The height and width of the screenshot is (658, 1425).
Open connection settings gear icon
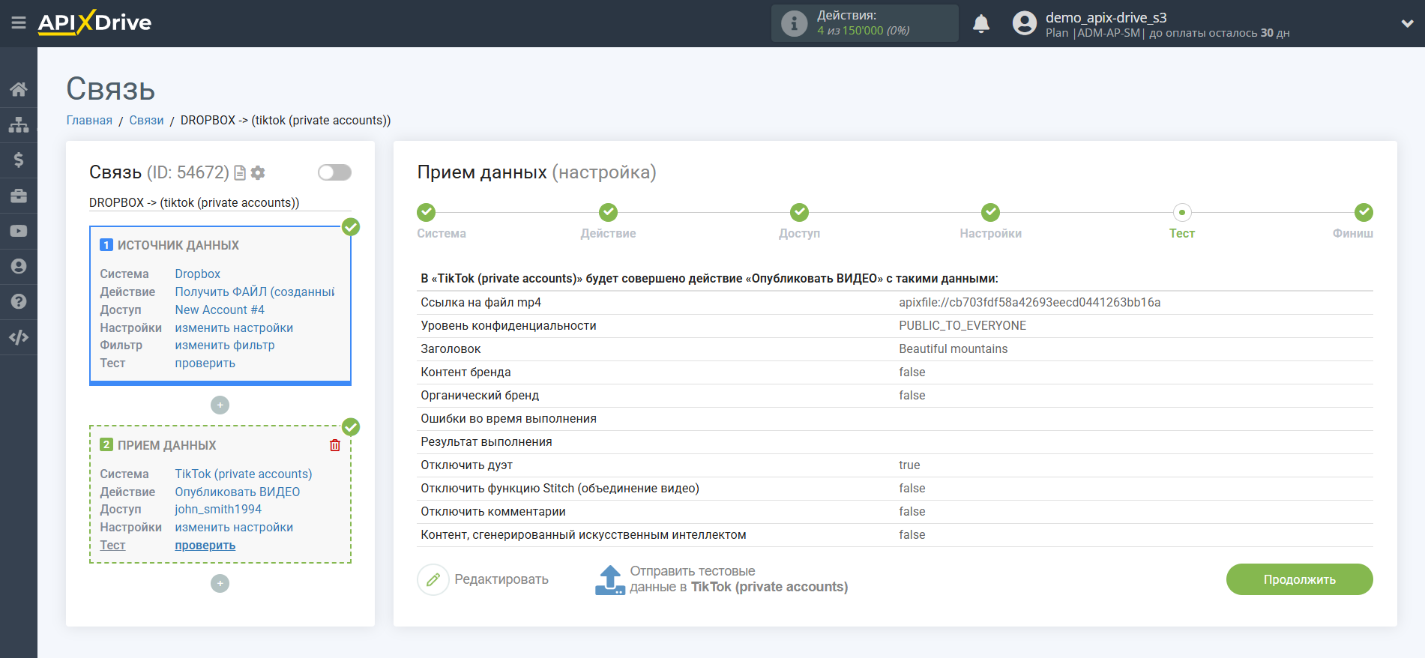click(258, 172)
